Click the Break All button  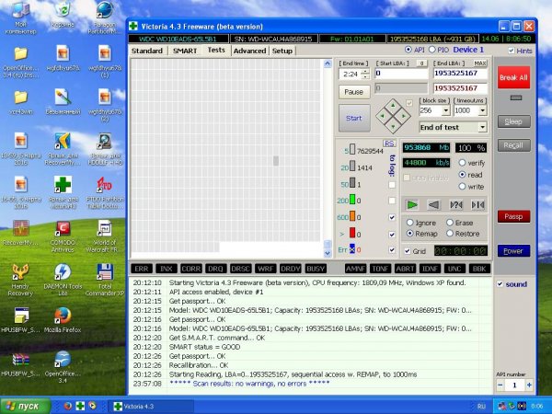513,77
